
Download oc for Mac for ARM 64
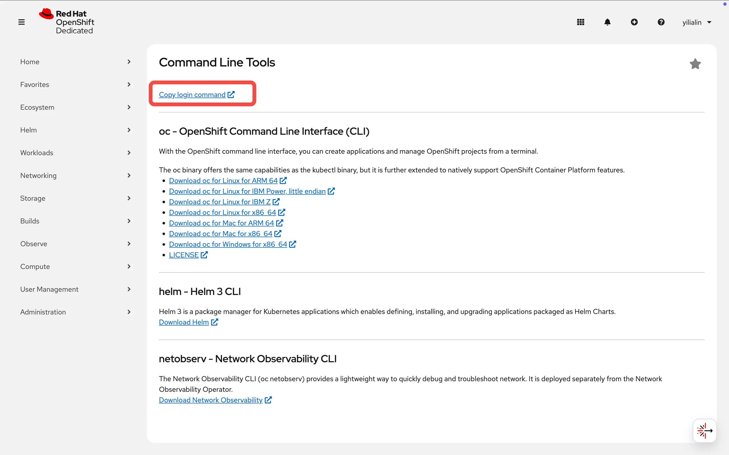221,223
